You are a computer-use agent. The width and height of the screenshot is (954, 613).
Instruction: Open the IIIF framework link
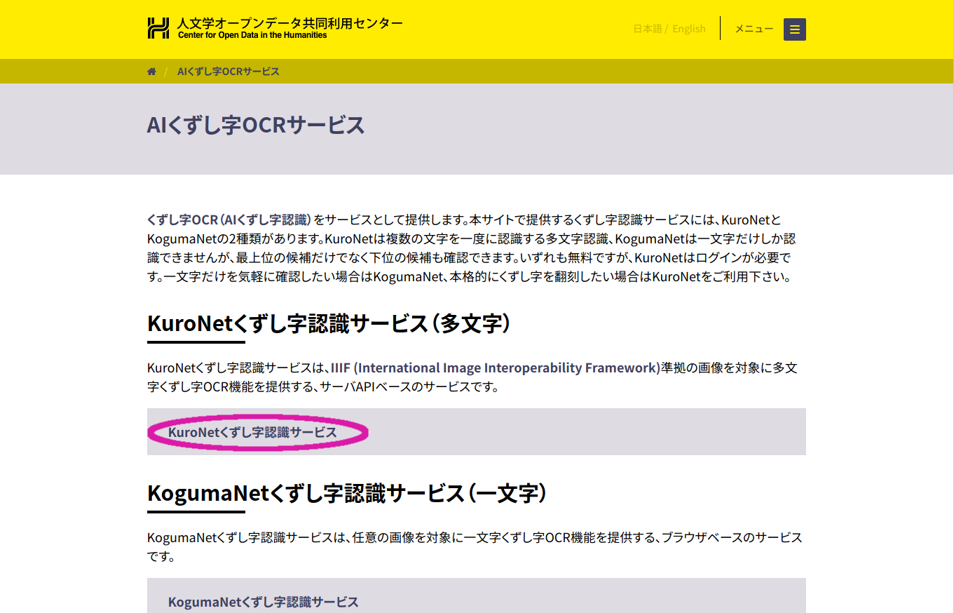pyautogui.click(x=496, y=368)
